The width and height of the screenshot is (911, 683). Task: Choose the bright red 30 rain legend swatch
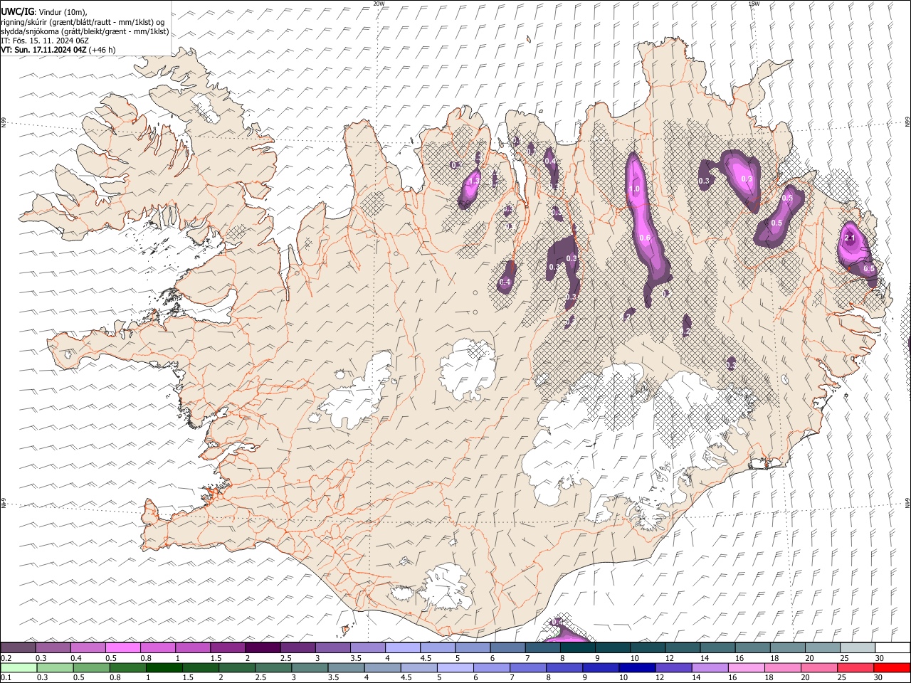[892, 667]
